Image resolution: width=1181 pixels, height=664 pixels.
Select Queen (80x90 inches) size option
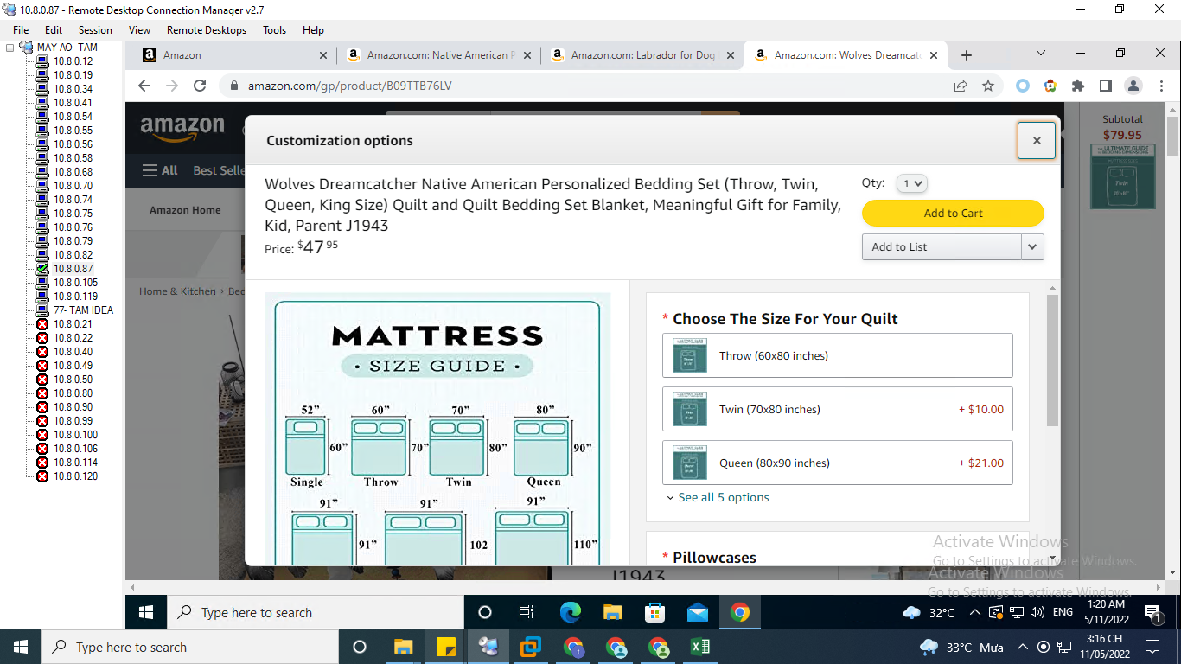tap(837, 463)
